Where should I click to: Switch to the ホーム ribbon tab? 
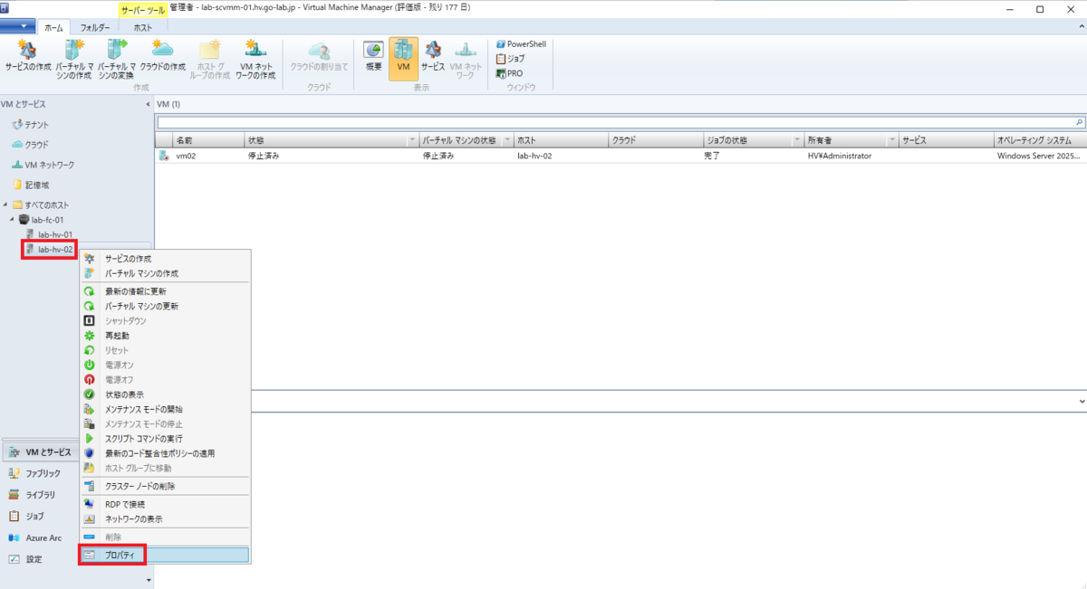[x=53, y=28]
